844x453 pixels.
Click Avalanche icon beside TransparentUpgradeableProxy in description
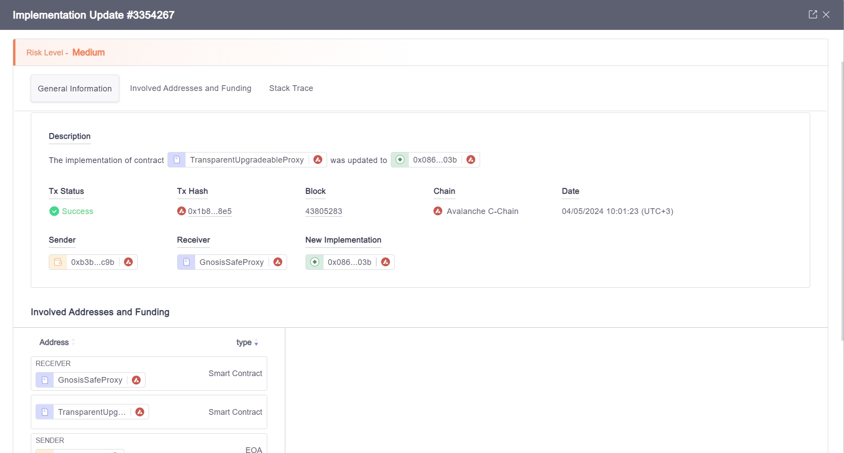click(x=318, y=159)
